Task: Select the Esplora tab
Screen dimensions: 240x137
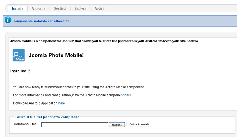Action: 80,8
